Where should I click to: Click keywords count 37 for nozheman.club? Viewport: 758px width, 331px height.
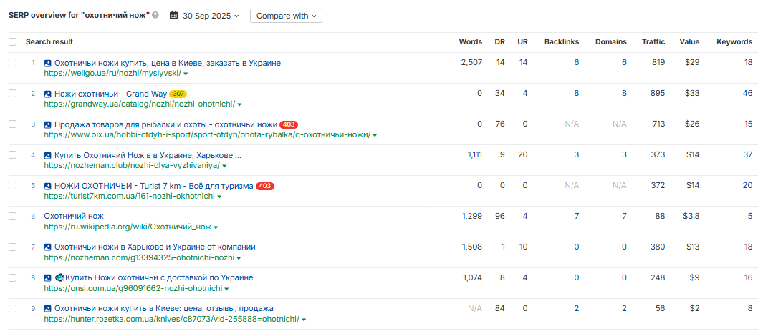(748, 154)
